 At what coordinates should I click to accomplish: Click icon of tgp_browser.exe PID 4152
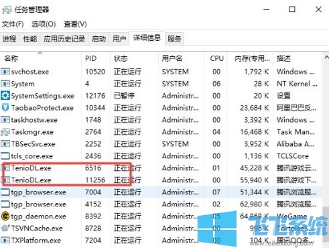pyautogui.click(x=5, y=204)
